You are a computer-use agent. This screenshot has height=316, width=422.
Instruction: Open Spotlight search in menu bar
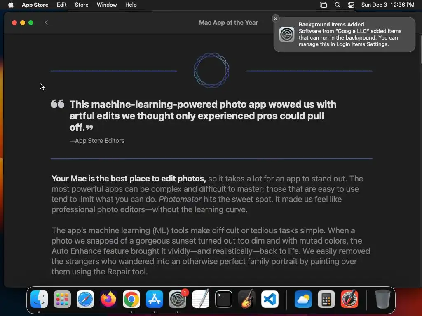point(338,5)
